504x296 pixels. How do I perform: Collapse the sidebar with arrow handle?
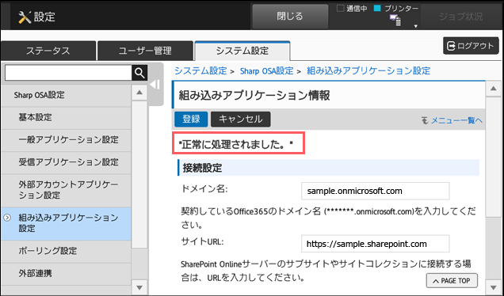[x=155, y=85]
